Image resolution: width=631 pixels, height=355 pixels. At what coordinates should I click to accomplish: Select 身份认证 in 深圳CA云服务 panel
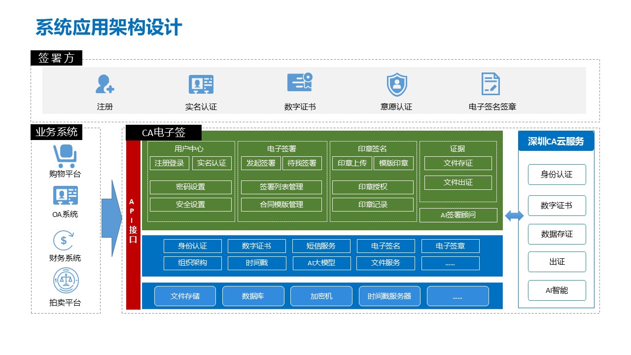point(557,175)
